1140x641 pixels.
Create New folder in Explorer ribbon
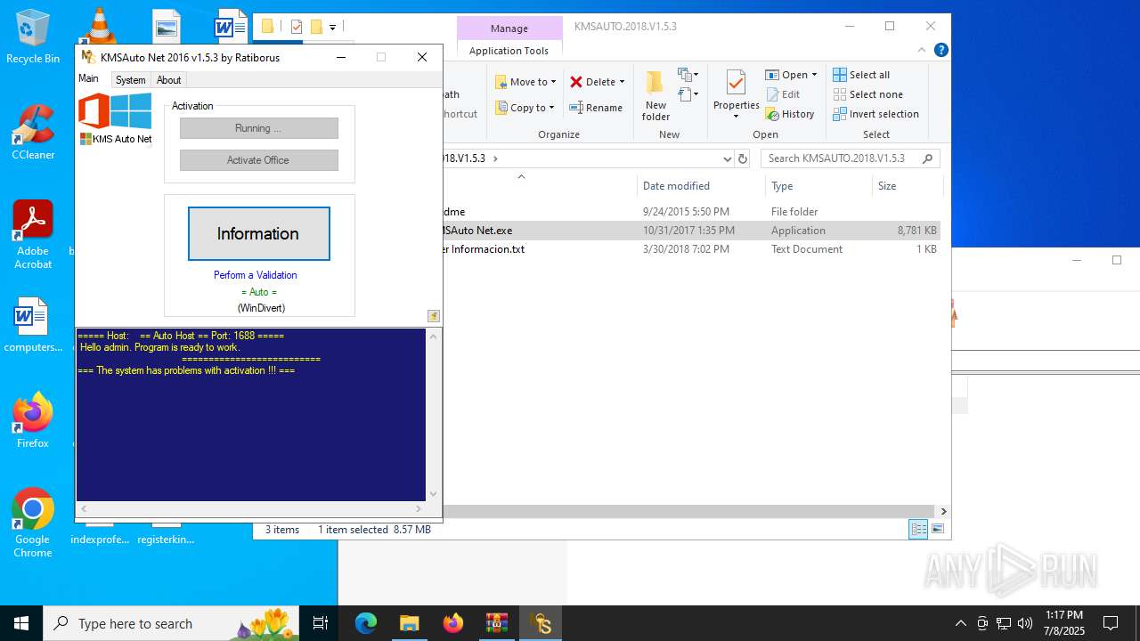pos(655,96)
